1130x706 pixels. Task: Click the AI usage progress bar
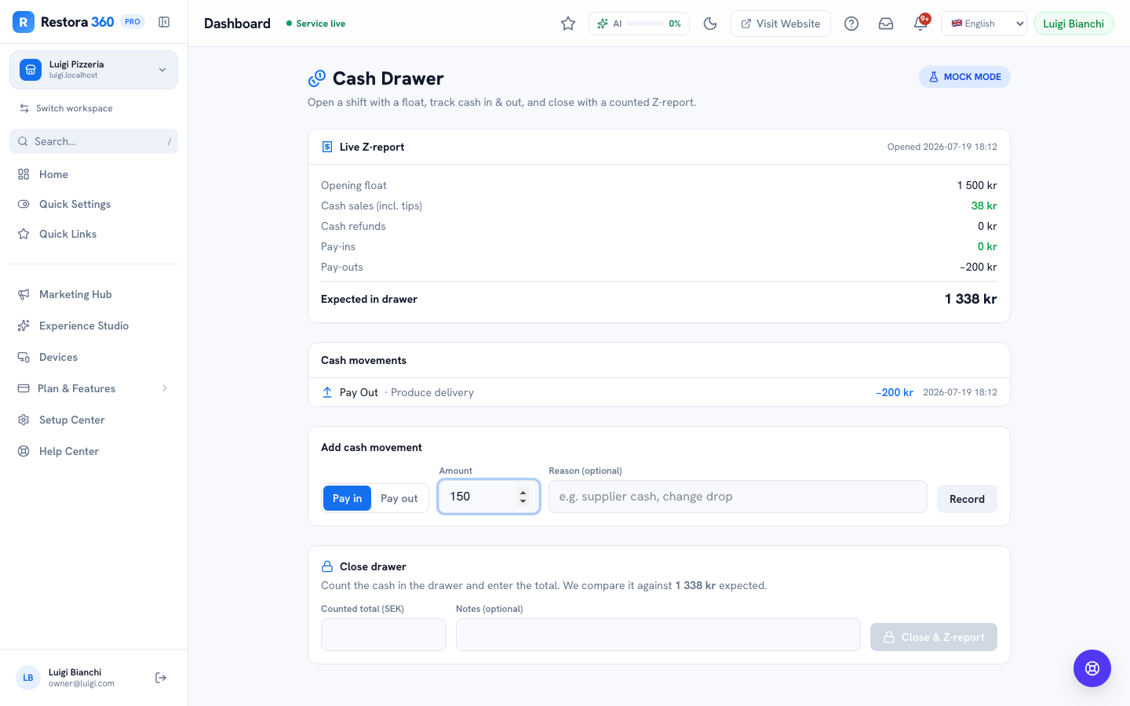point(645,24)
